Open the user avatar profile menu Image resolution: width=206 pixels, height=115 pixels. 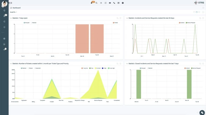[x=4, y=4]
